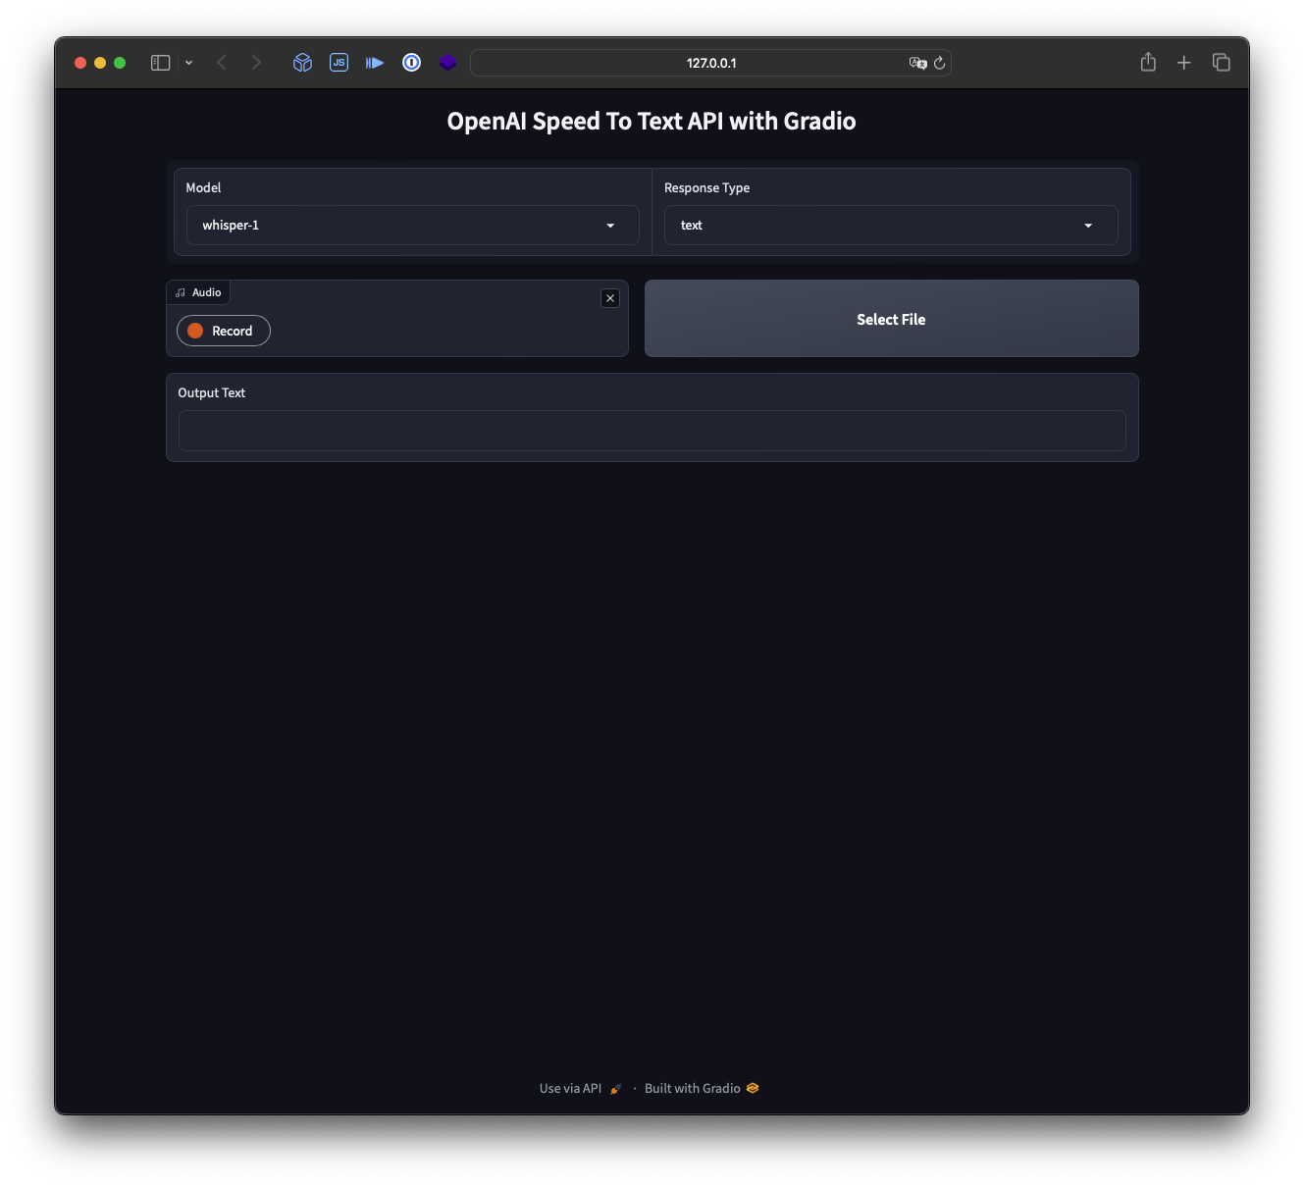Click the translate icon in address bar

click(917, 63)
